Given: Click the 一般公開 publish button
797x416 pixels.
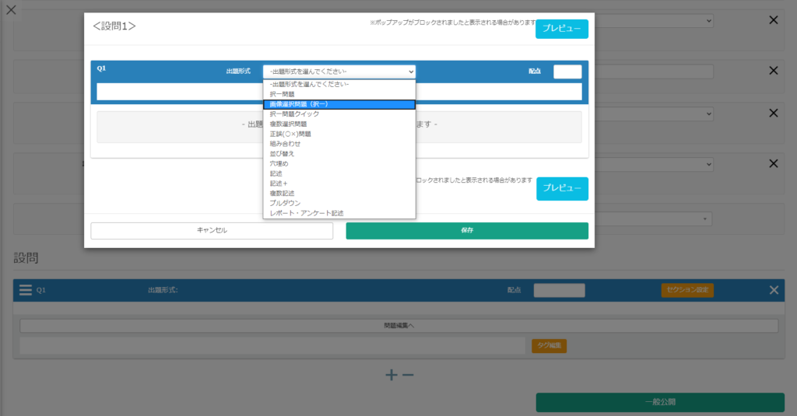Looking at the screenshot, I should (x=660, y=402).
